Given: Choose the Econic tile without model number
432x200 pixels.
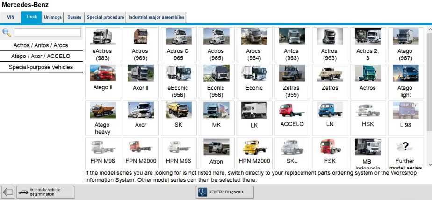Looking at the screenshot, I should (254, 81).
